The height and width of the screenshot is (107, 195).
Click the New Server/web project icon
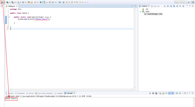[18, 2]
